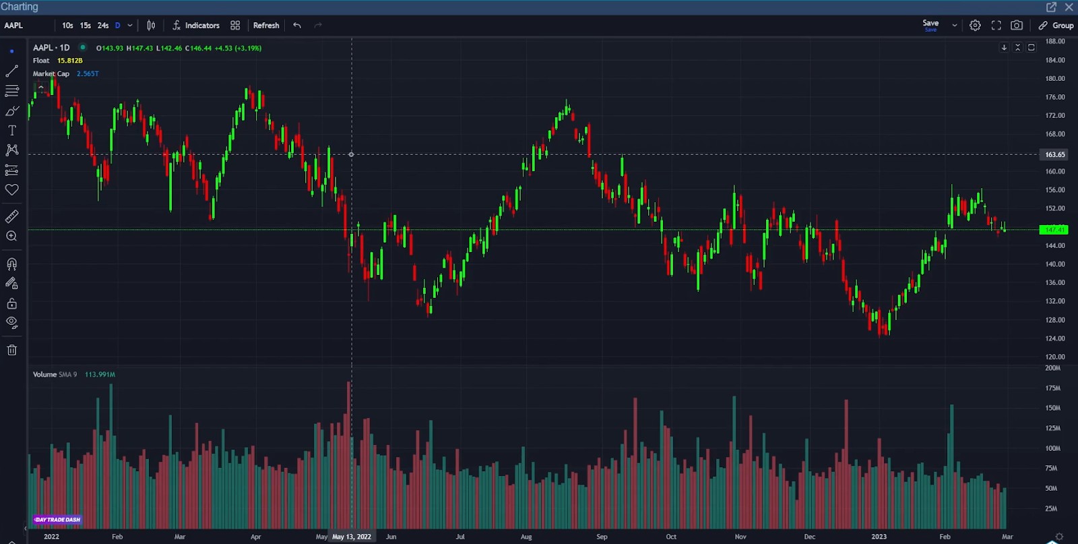Click the 147.41 current price label
This screenshot has width=1078, height=544.
pos(1054,230)
